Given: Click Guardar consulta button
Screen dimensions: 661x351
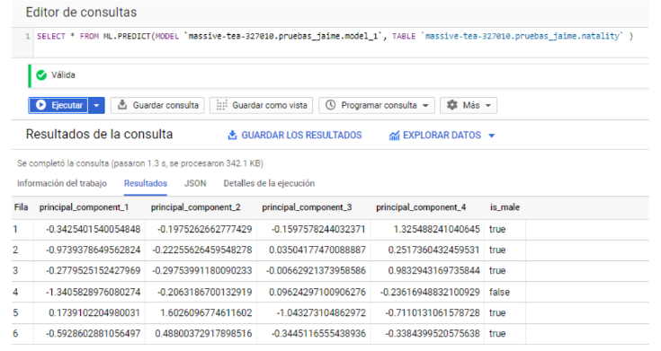Looking at the screenshot, I should coord(157,105).
